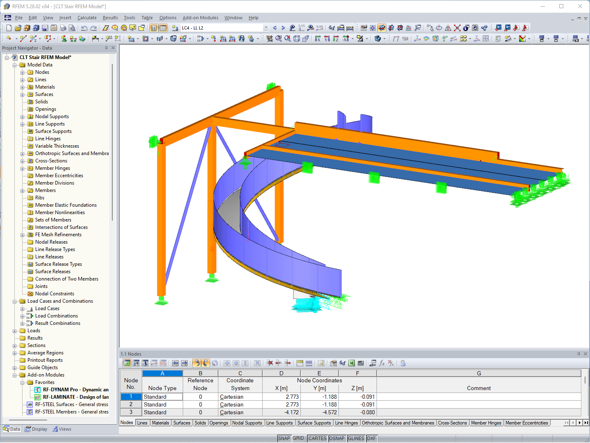Click the New Nodal Support icon
The width and height of the screenshot is (590, 443).
click(x=64, y=39)
